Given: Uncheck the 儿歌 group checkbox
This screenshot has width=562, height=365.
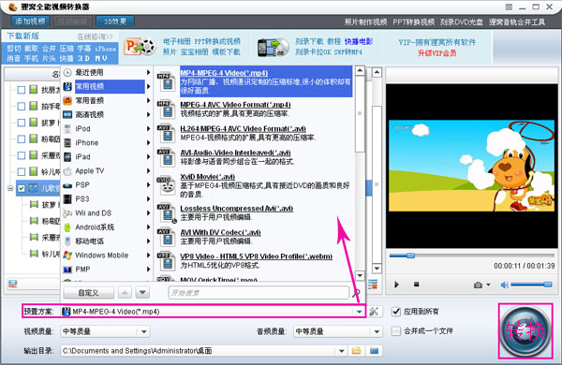Looking at the screenshot, I should click(22, 188).
